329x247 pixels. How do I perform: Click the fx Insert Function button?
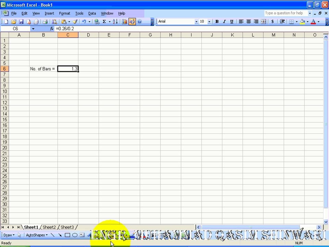[x=52, y=28]
